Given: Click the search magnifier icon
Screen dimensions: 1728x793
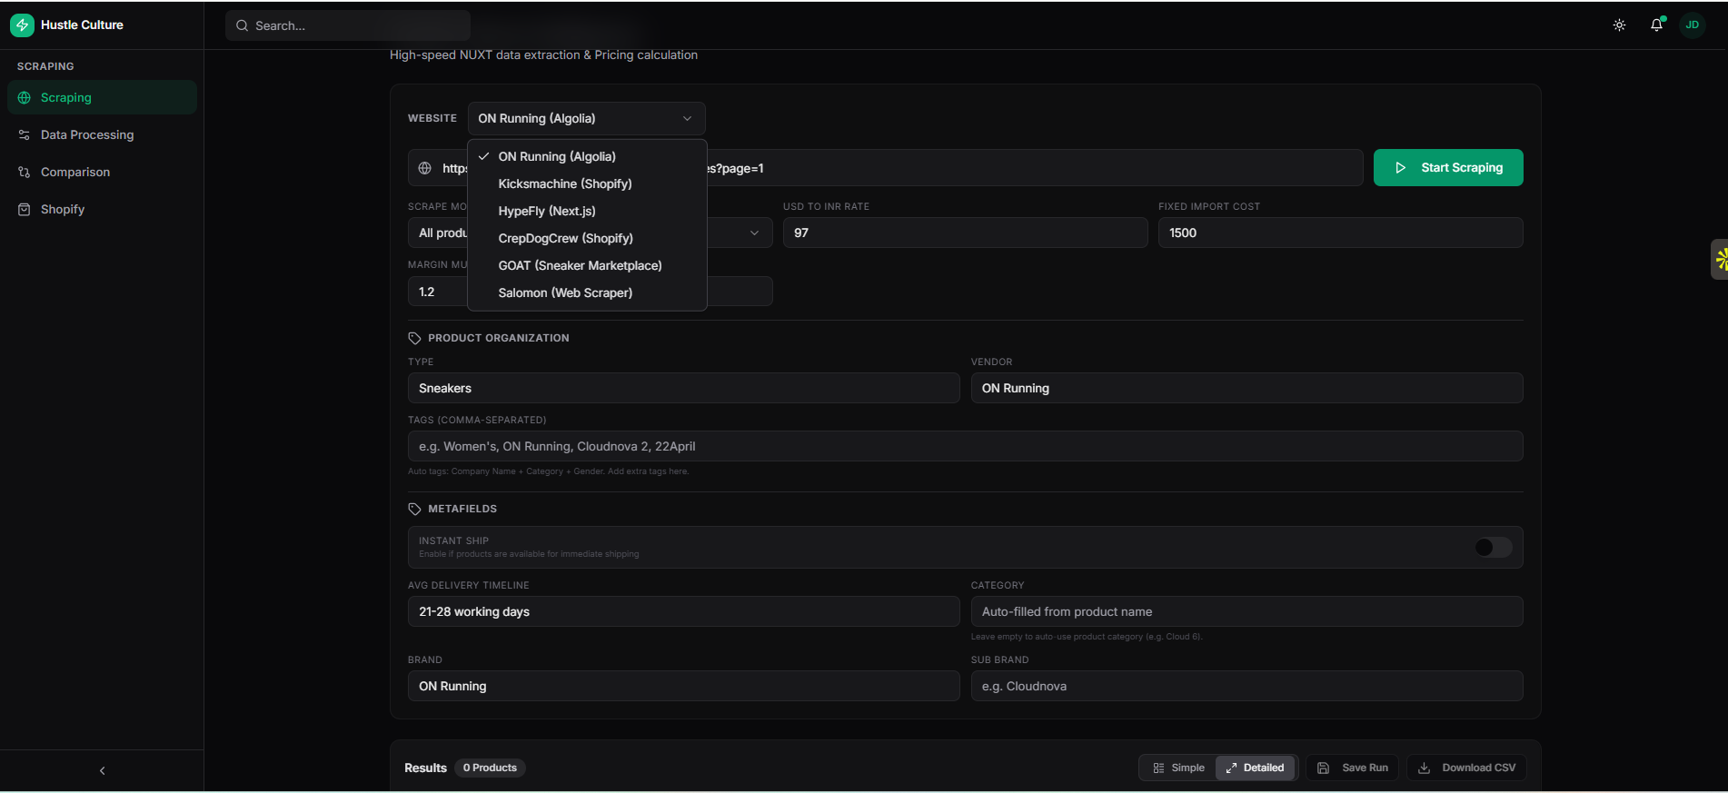Looking at the screenshot, I should click(x=242, y=25).
